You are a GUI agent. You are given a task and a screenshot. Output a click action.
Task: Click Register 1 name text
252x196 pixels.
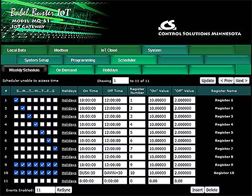tap(224, 100)
